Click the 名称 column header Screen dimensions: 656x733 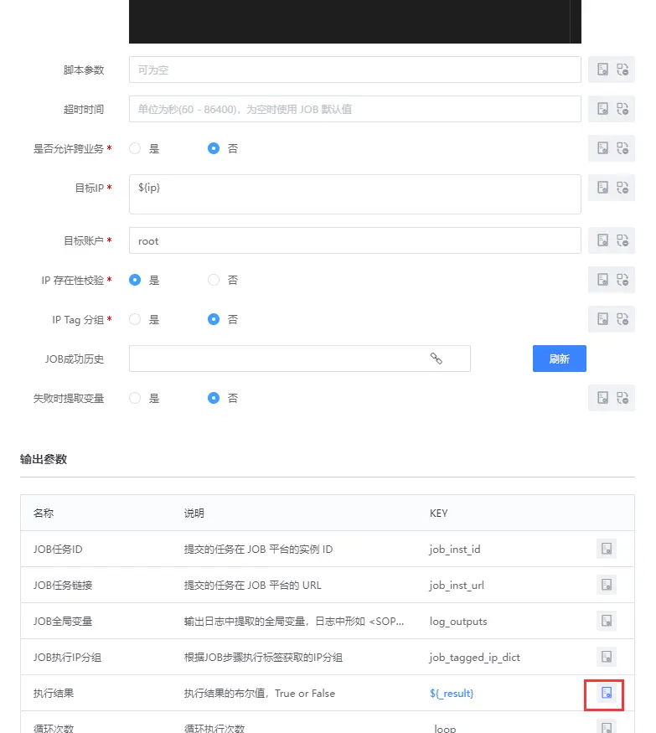tap(44, 513)
